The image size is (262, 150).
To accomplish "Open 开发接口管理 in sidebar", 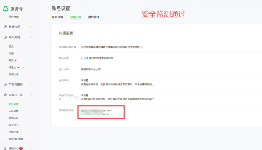I will point(16,139).
